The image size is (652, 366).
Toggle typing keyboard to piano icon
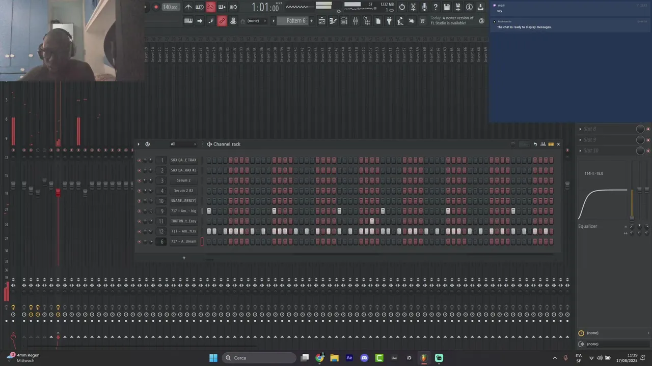point(188,21)
